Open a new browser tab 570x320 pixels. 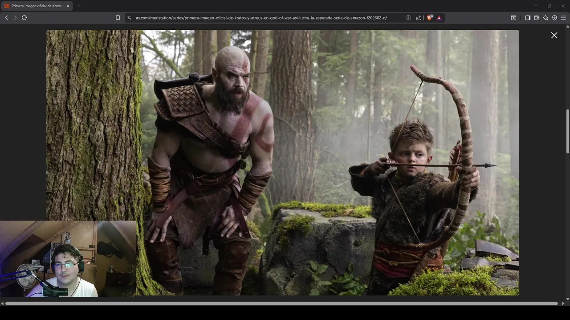79,6
